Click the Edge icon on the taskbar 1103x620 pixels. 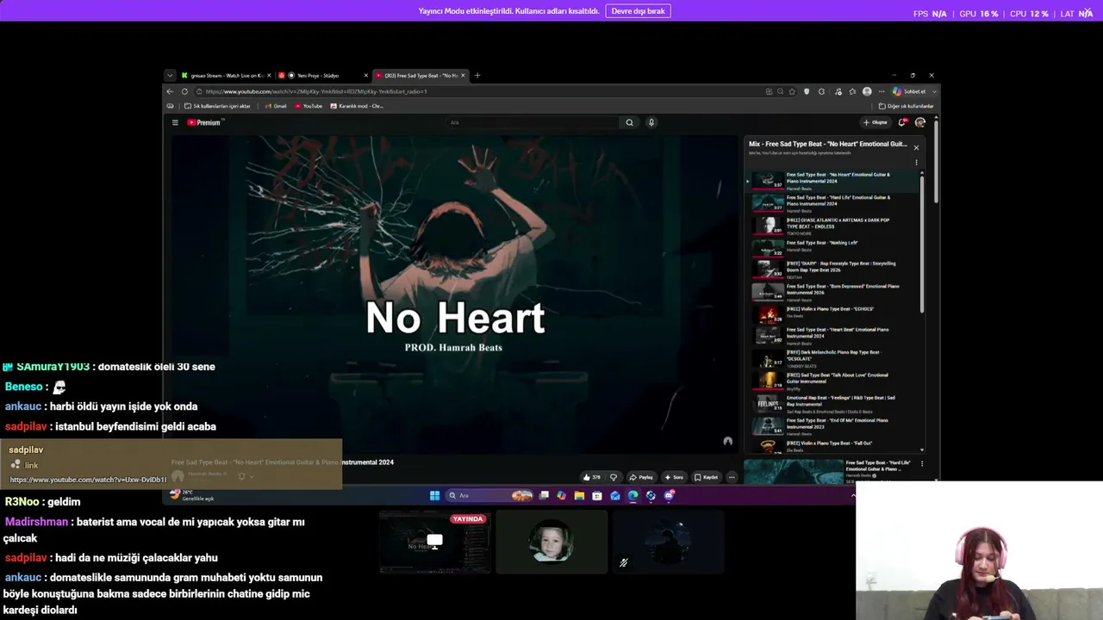pos(633,495)
